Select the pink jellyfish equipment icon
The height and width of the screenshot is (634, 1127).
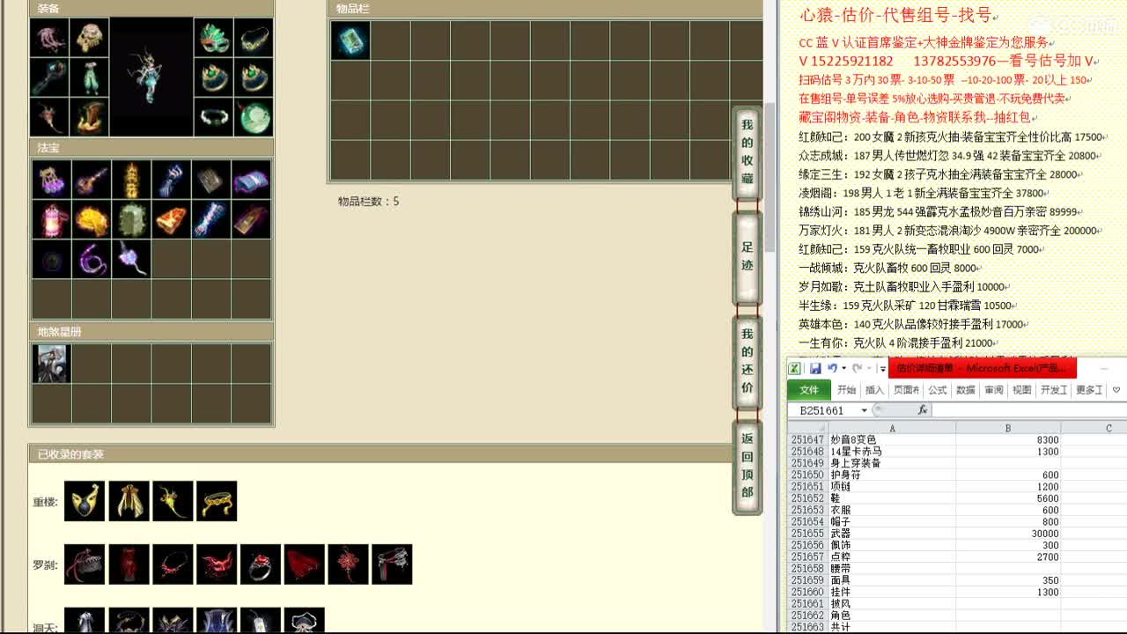48,38
